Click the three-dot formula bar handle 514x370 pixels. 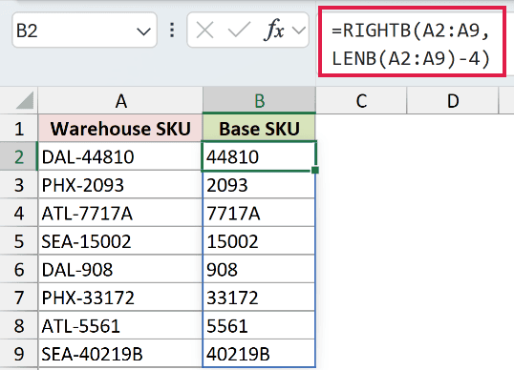click(x=172, y=31)
